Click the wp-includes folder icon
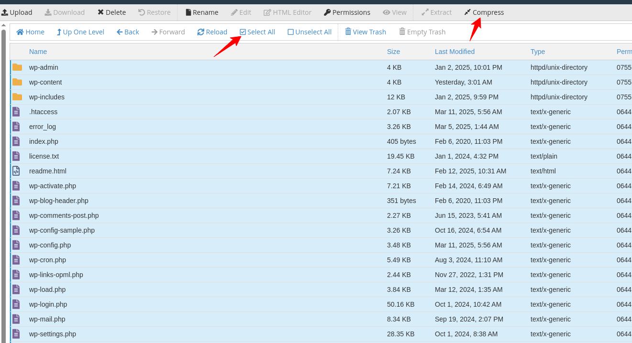 (x=17, y=97)
